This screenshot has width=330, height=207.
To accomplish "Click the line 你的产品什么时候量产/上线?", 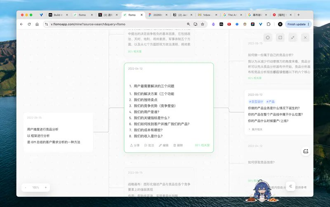I will [268, 121].
